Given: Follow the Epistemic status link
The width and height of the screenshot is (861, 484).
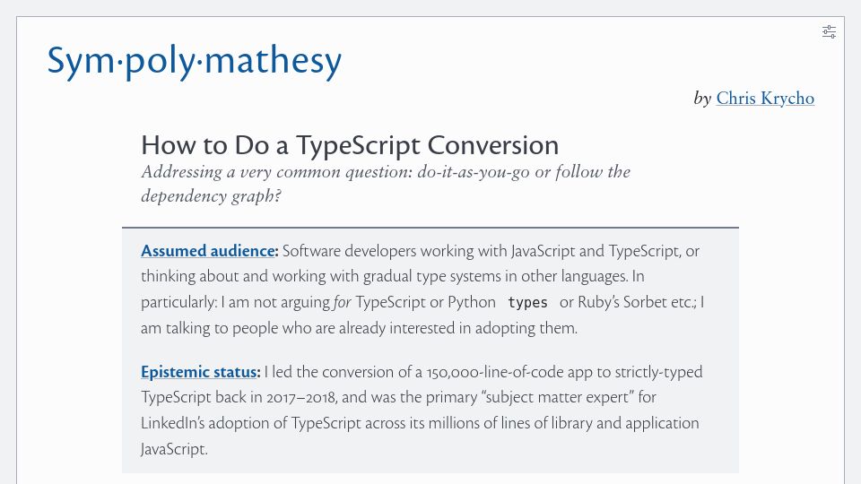Looking at the screenshot, I should [x=198, y=372].
